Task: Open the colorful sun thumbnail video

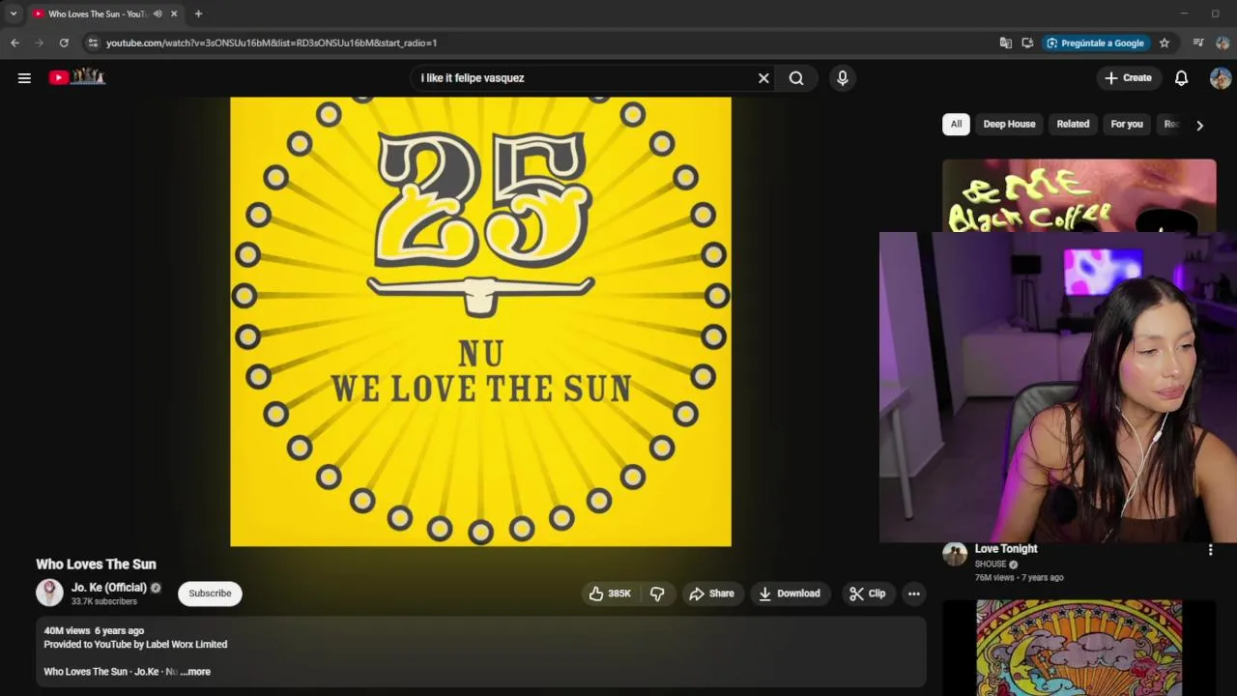Action: tap(1079, 648)
